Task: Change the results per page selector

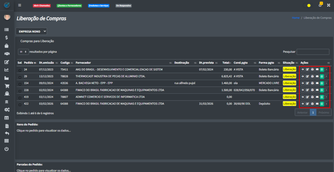Action: (23, 52)
